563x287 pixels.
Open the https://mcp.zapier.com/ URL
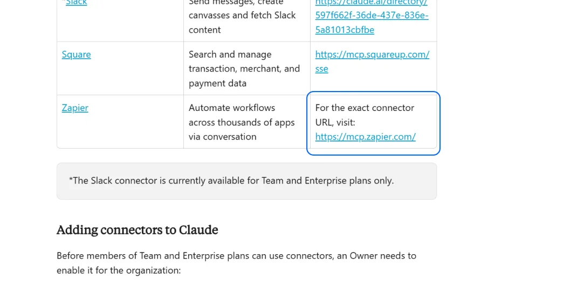tap(365, 137)
